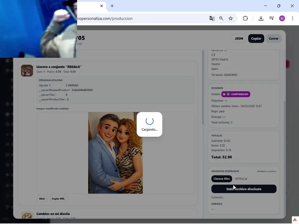Screen dimensions: 299x224
Task: Click Subir archivo diseñado button
Action: [244, 189]
